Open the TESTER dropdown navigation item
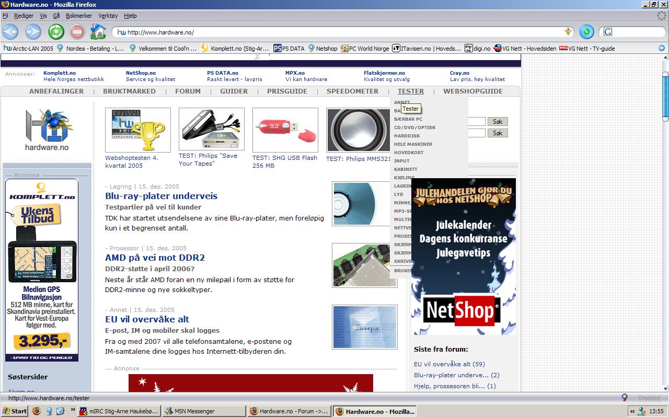Viewport: 669px width, 418px height. click(x=411, y=91)
